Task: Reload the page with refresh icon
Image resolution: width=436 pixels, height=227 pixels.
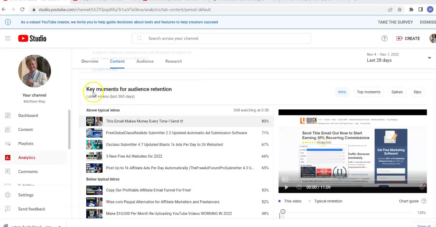Action: pos(22,10)
